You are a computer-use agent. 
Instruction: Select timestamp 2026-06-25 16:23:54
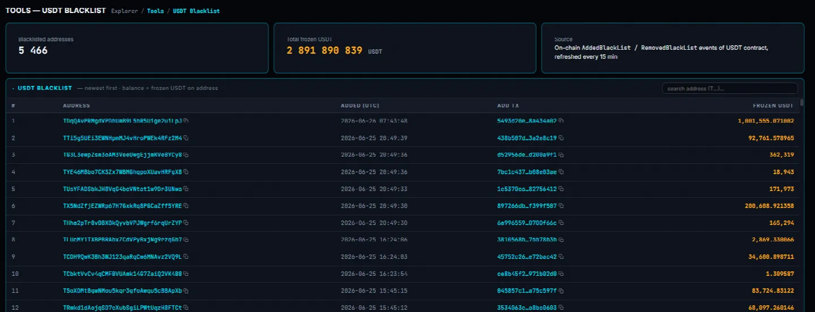pyautogui.click(x=374, y=274)
